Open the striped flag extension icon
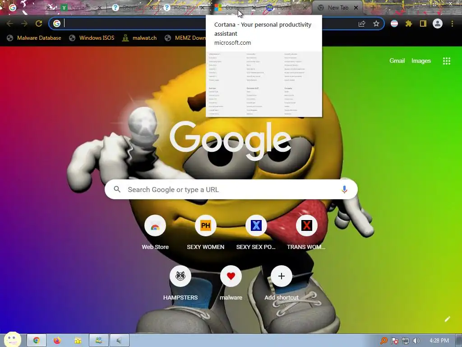The image size is (462, 347). point(394,23)
